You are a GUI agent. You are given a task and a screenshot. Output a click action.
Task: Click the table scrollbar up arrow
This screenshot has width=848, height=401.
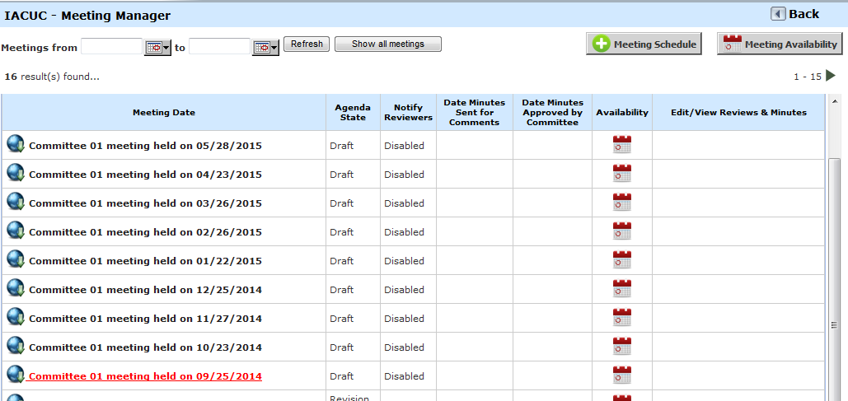coord(835,101)
